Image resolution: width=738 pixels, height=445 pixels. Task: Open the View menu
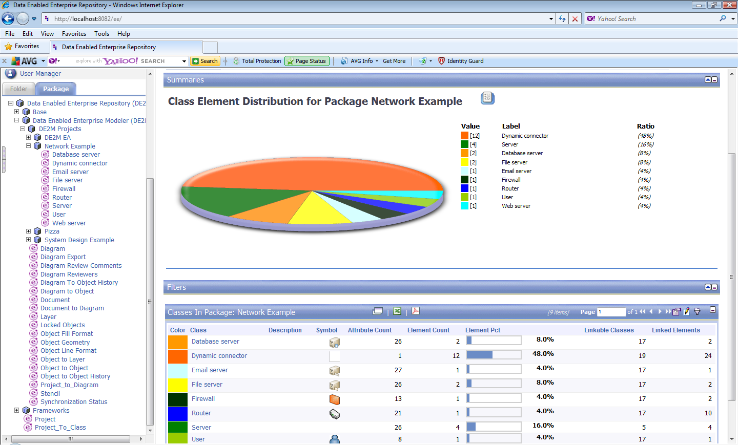[47, 34]
